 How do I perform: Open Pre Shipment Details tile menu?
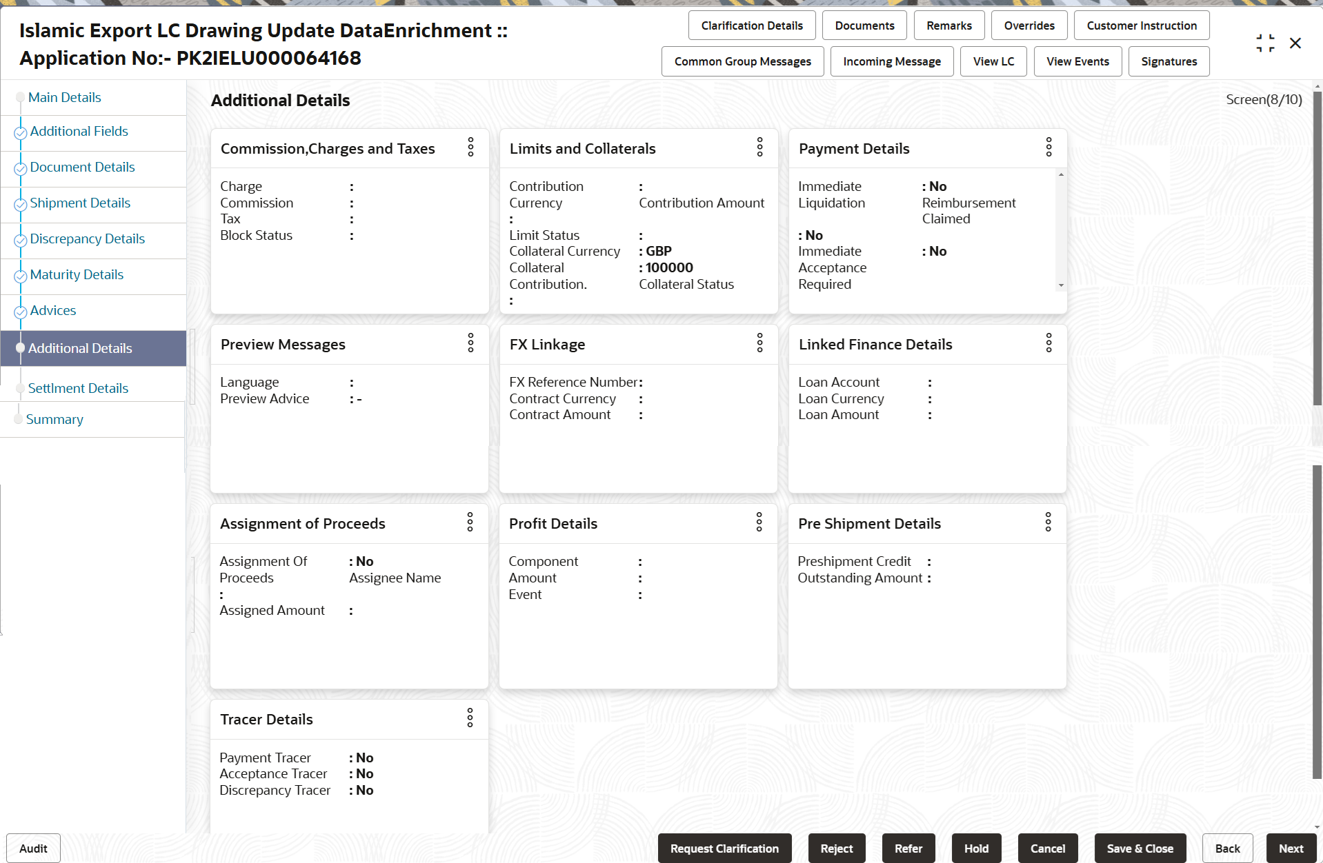[x=1048, y=522]
